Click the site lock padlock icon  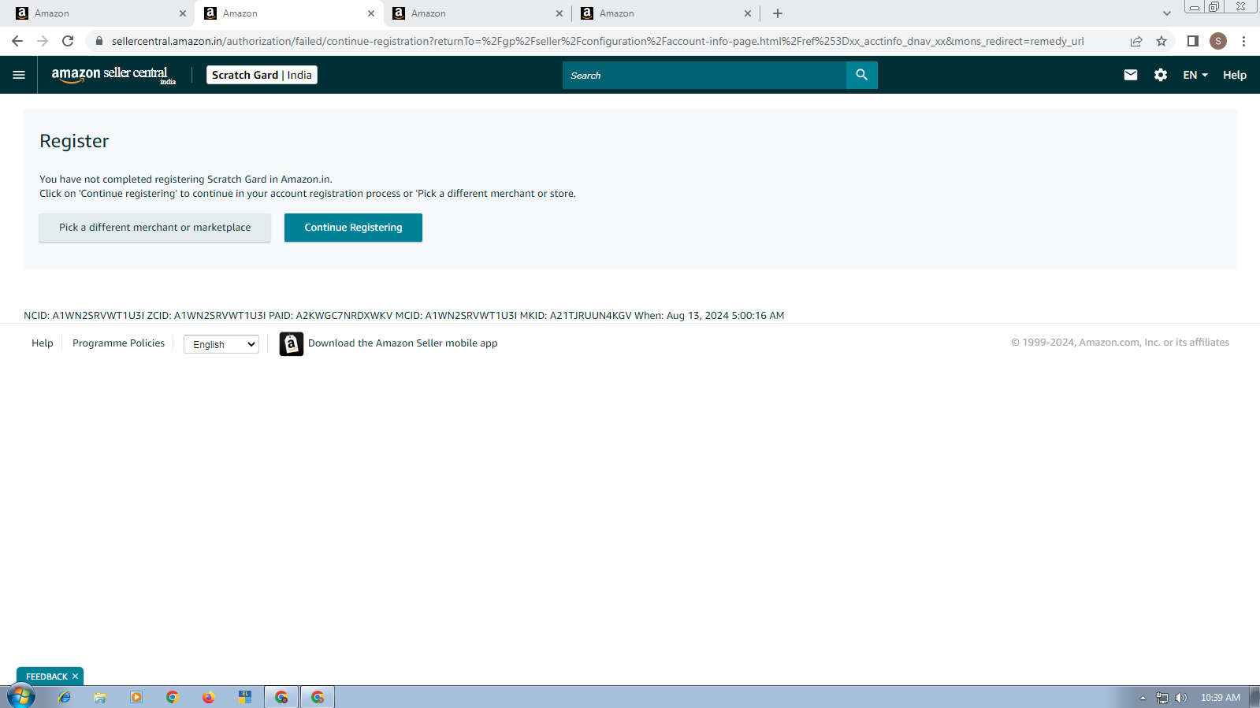tap(98, 41)
